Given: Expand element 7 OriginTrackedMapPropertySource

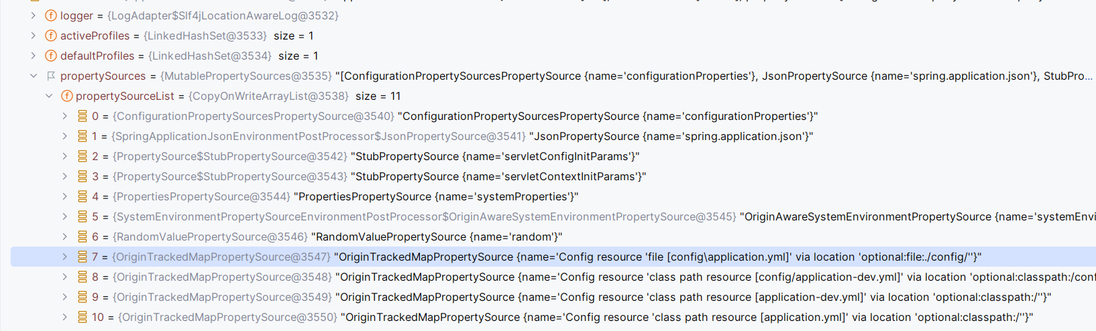Looking at the screenshot, I should point(64,257).
